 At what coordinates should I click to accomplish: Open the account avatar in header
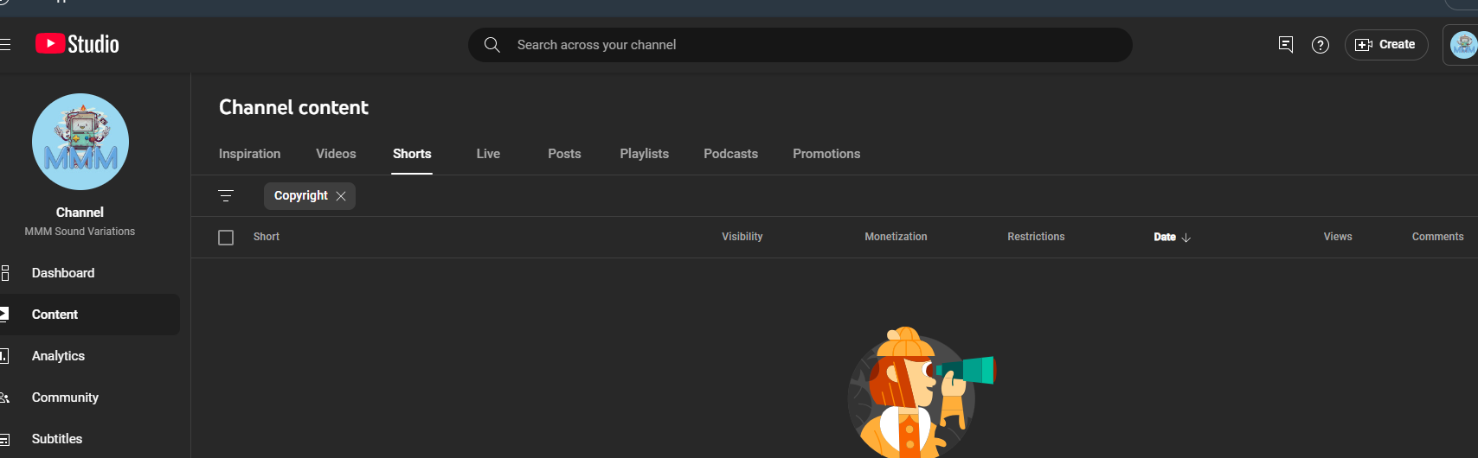[1463, 45]
